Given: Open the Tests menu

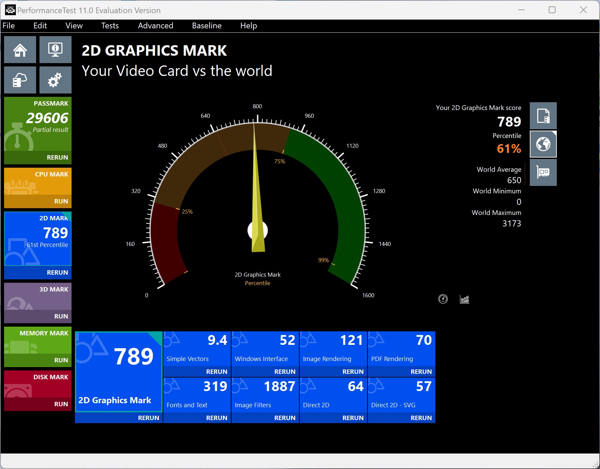Looking at the screenshot, I should 110,26.
